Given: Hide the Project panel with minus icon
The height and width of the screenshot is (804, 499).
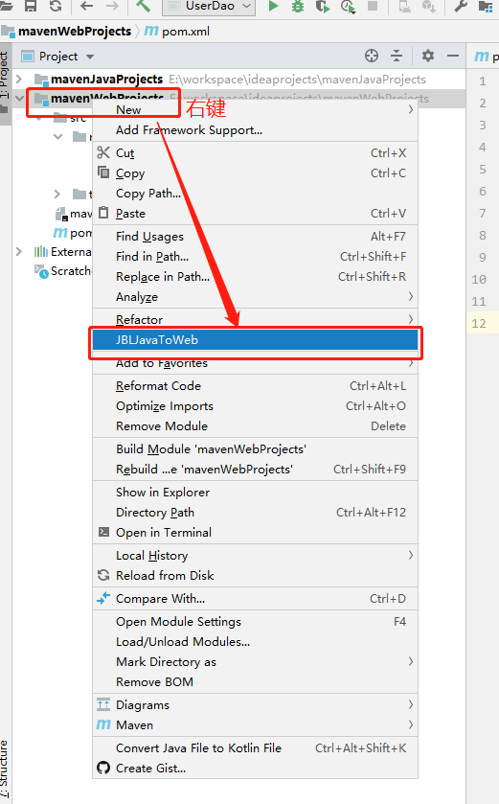Looking at the screenshot, I should point(452,56).
